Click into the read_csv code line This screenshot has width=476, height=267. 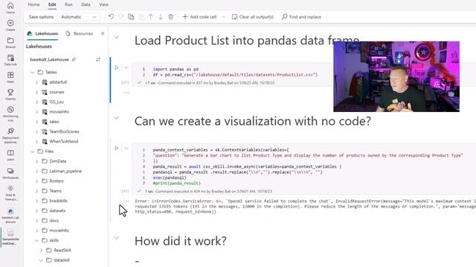[235, 75]
